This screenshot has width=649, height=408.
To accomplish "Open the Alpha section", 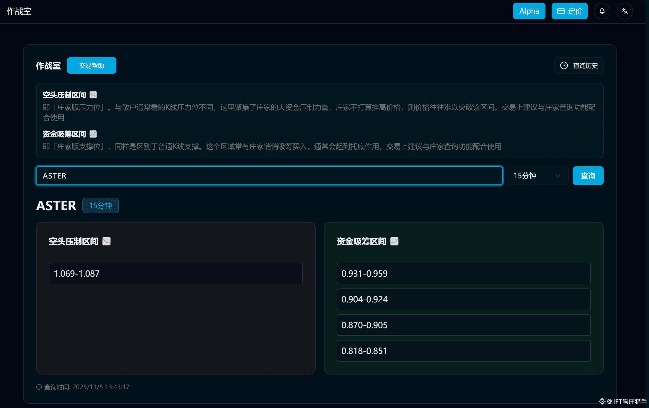I will [529, 11].
